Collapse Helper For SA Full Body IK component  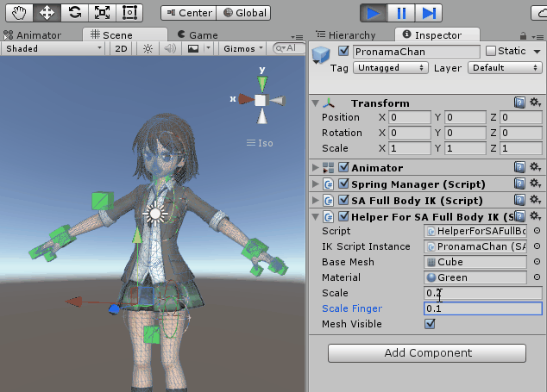(x=316, y=217)
